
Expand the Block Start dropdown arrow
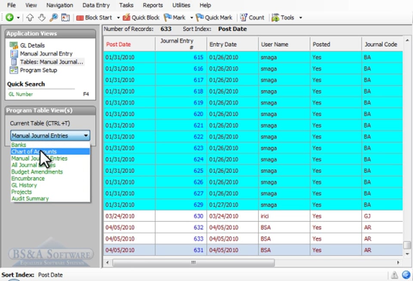(118, 18)
